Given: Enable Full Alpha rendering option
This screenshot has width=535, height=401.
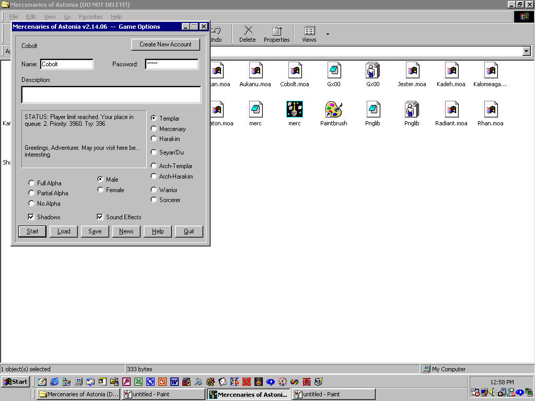Looking at the screenshot, I should (31, 183).
